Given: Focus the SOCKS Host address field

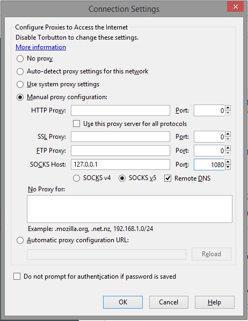Looking at the screenshot, I should tap(120, 165).
